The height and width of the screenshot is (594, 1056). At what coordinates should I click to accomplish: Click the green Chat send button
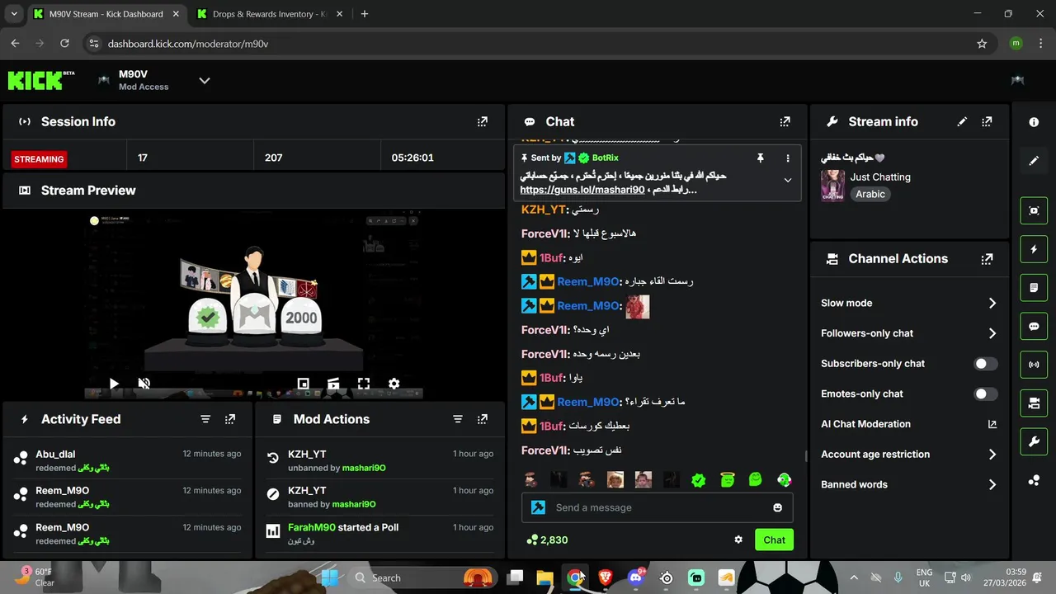(774, 540)
